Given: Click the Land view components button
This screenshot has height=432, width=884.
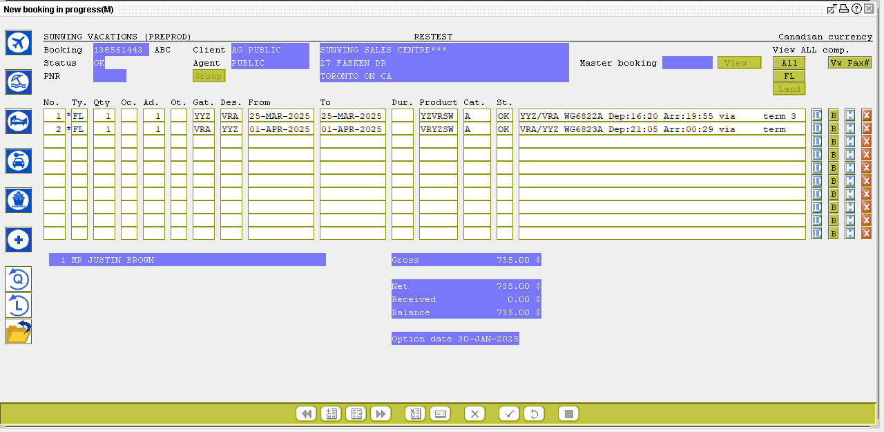Looking at the screenshot, I should click(x=789, y=89).
